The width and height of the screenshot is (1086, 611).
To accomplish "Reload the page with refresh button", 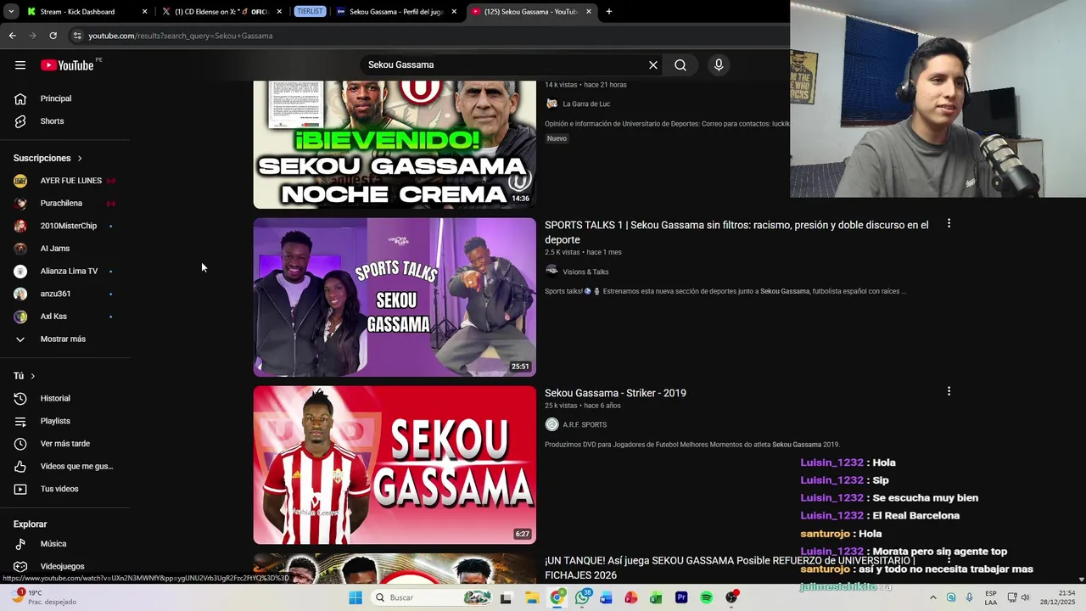I will coord(53,36).
